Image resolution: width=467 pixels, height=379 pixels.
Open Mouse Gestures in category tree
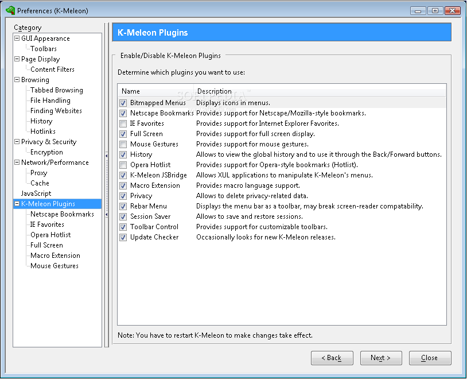(x=55, y=266)
